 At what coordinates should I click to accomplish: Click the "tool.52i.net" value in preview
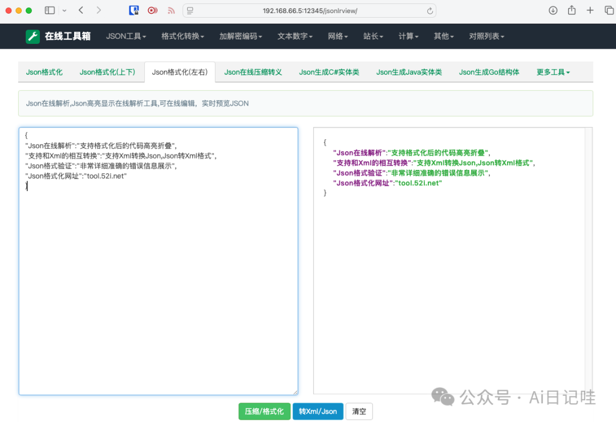419,183
